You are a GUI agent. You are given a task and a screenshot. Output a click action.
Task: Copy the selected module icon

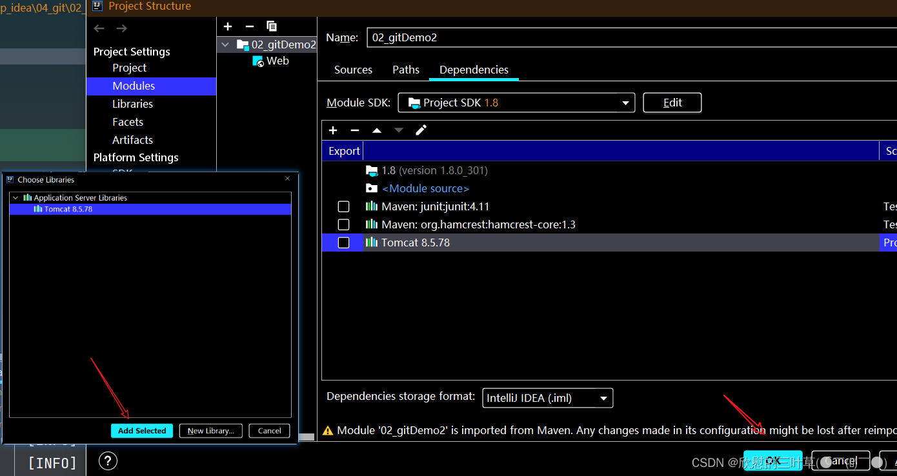272,26
